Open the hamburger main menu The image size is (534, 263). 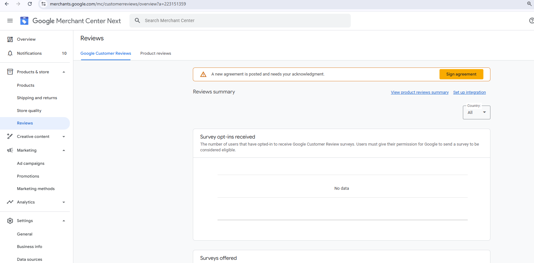point(10,20)
